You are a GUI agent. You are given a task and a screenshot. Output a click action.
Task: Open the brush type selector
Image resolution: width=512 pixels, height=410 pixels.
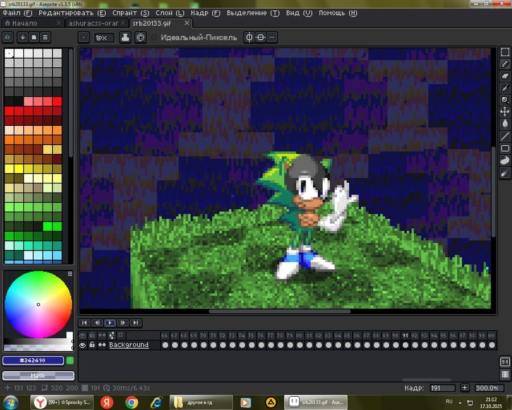pos(84,38)
